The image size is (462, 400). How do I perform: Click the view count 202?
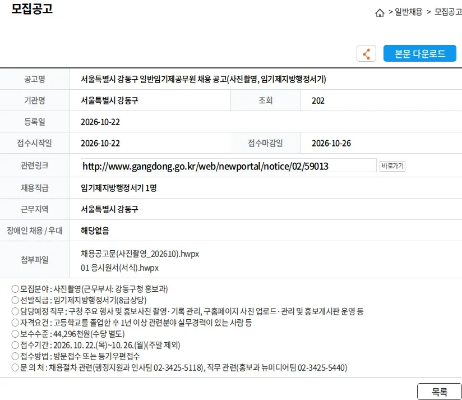(x=318, y=101)
